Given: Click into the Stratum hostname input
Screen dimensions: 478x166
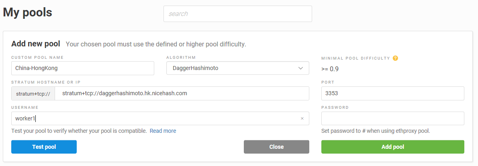Looking at the screenshot, I should coord(182,94).
